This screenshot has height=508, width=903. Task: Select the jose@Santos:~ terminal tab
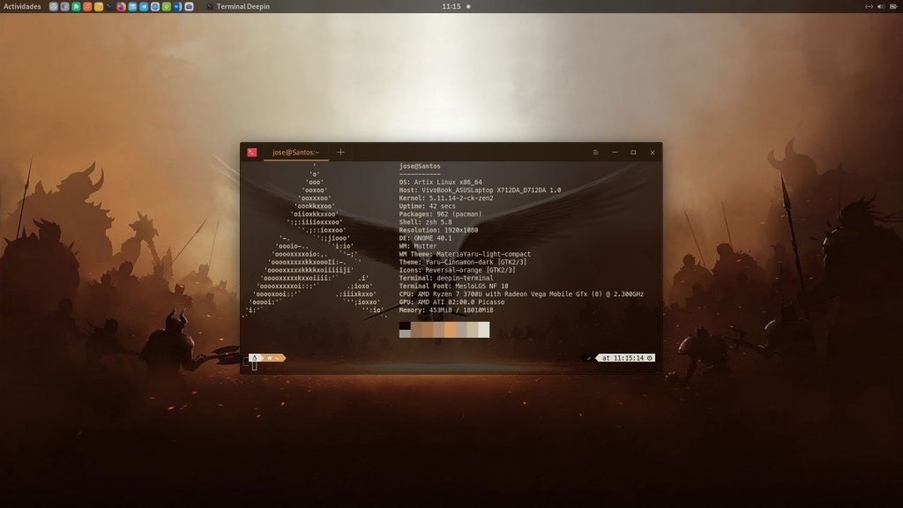point(295,153)
